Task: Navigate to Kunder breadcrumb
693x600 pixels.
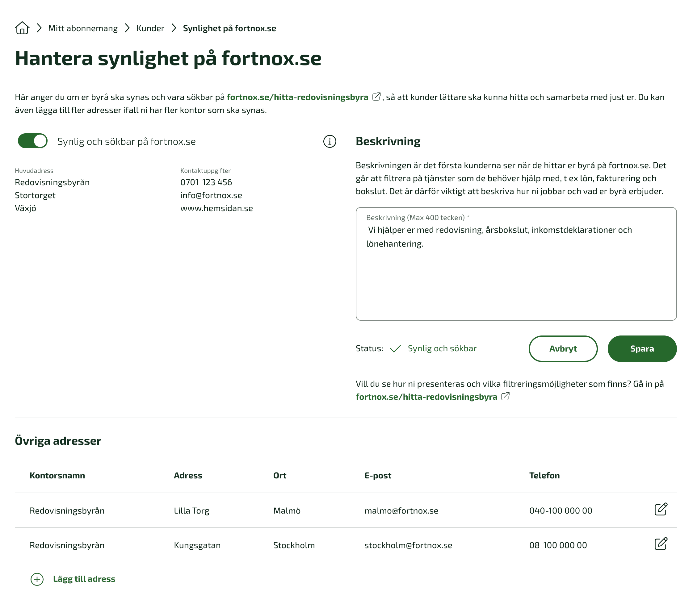Action: [x=150, y=28]
